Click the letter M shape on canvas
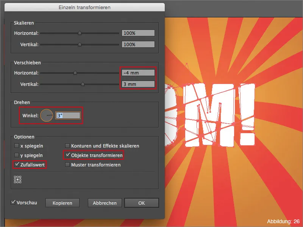The height and width of the screenshot is (227, 303). click(x=209, y=115)
